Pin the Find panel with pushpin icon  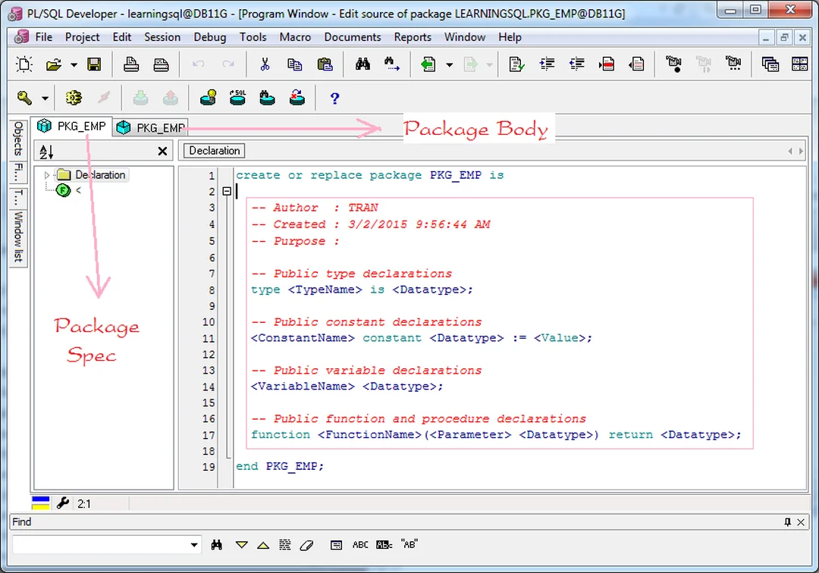click(788, 522)
